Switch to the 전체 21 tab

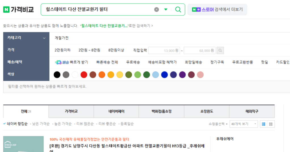(26, 111)
